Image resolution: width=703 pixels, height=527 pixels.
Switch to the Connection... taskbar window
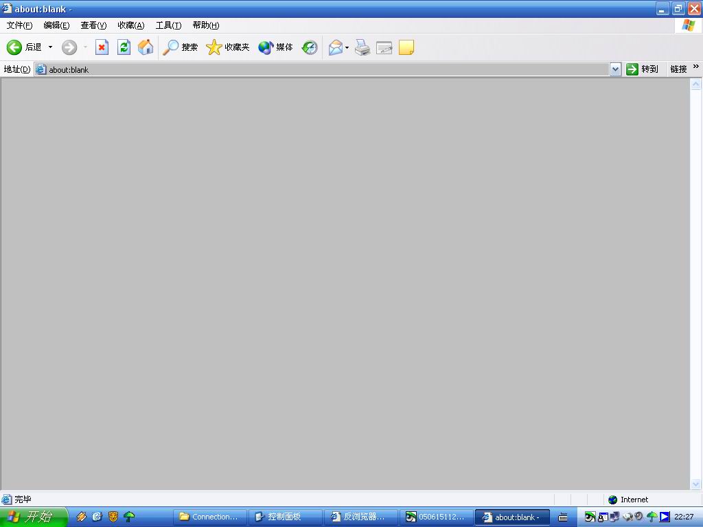click(210, 517)
